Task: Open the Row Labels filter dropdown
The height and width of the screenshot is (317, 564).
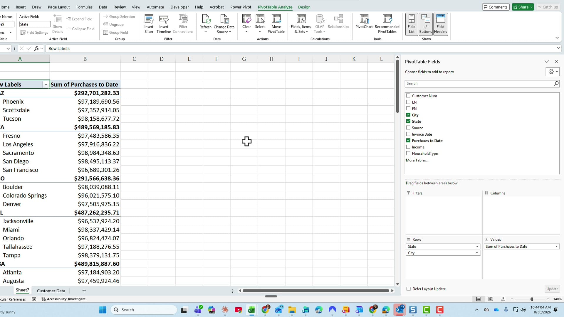Action: pos(46,85)
